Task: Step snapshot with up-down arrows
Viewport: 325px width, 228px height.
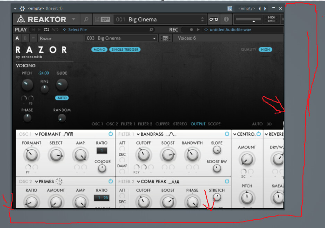Action: [x=203, y=19]
